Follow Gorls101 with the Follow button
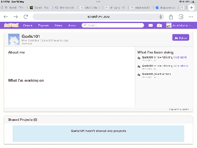 (181, 37)
